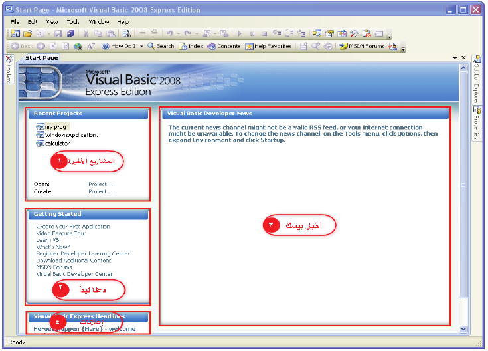The width and height of the screenshot is (488, 351).
Task: Open the File menu
Action: [15, 22]
